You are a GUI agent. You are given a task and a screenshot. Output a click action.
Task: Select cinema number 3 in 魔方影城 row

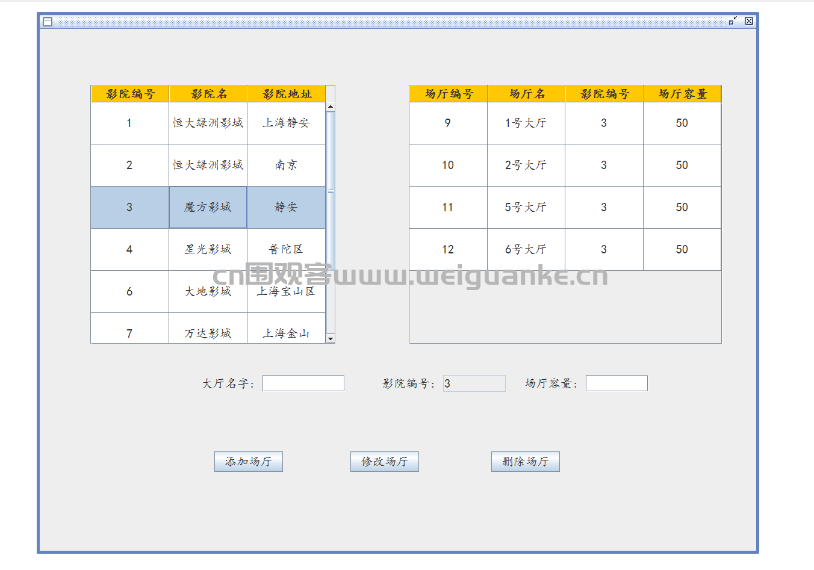point(130,208)
